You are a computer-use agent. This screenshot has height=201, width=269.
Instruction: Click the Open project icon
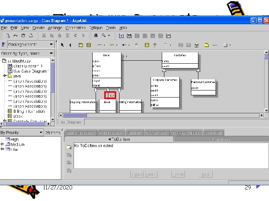pyautogui.click(x=15, y=36)
